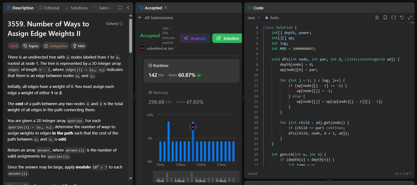
Task: Click the green 'Accepted' status heading
Action: [x=150, y=35]
